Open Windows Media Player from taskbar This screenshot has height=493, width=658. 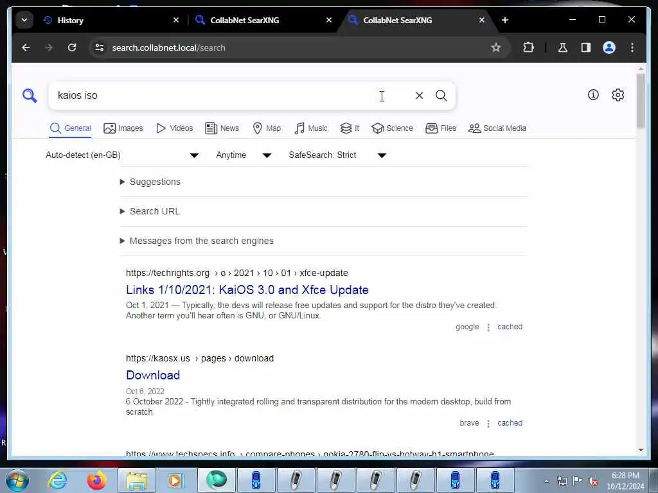[175, 480]
